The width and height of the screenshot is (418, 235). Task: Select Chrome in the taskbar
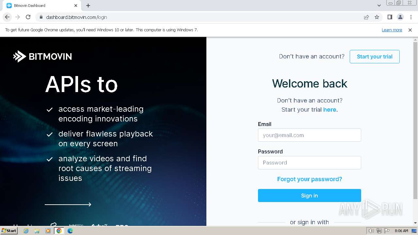59,231
